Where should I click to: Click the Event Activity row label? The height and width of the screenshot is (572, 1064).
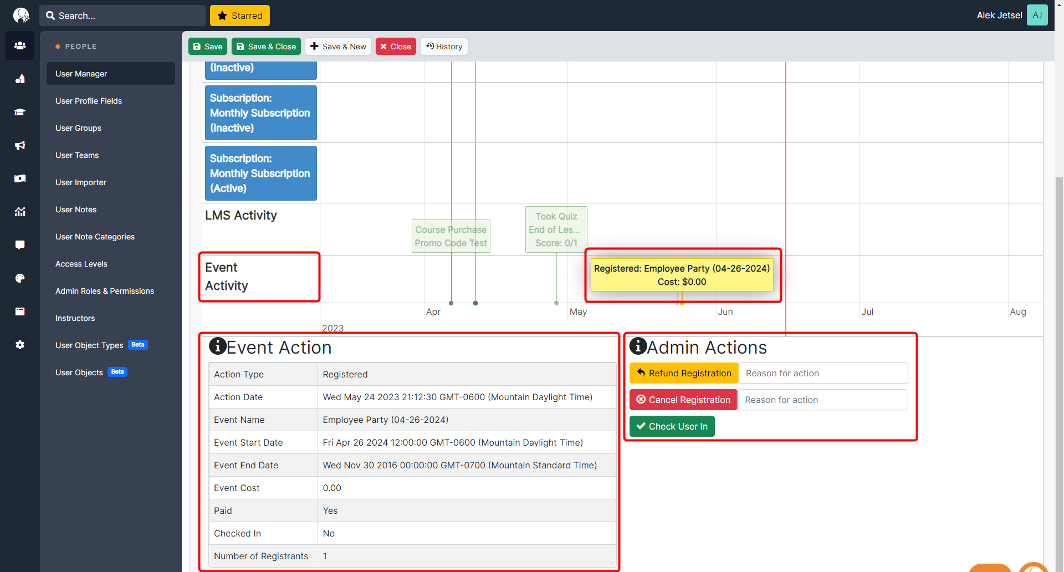click(227, 277)
